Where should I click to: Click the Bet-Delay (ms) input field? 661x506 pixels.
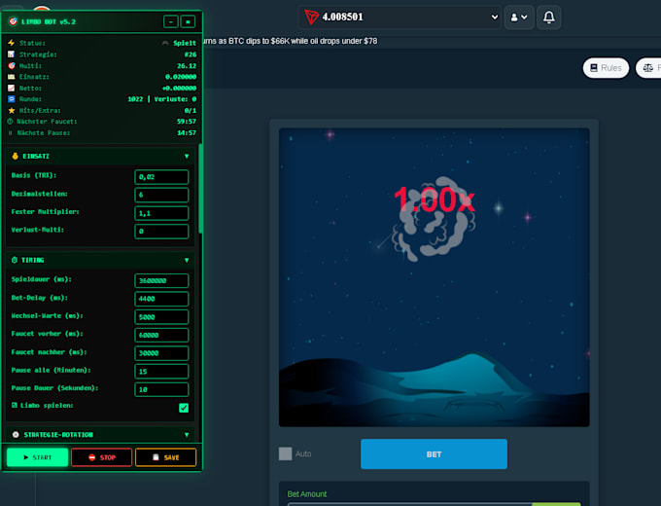161,299
